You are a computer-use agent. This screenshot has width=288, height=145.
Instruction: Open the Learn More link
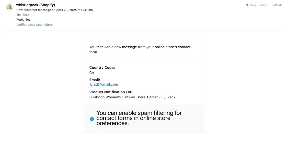pyautogui.click(x=44, y=25)
